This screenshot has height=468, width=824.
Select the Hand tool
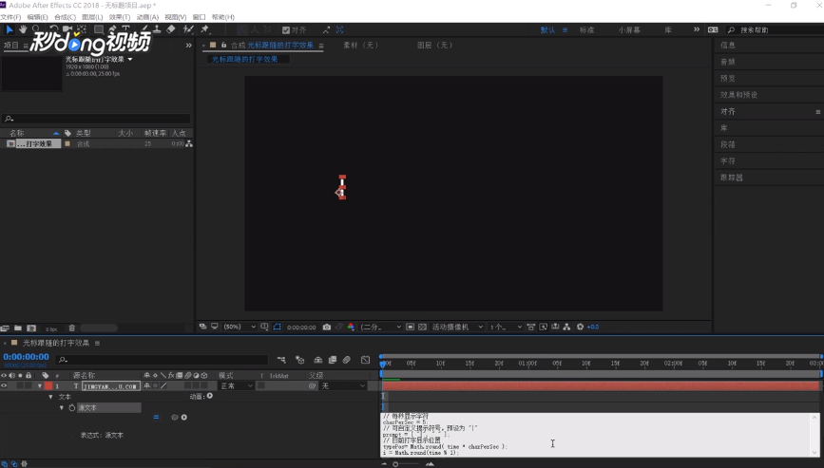coord(23,29)
